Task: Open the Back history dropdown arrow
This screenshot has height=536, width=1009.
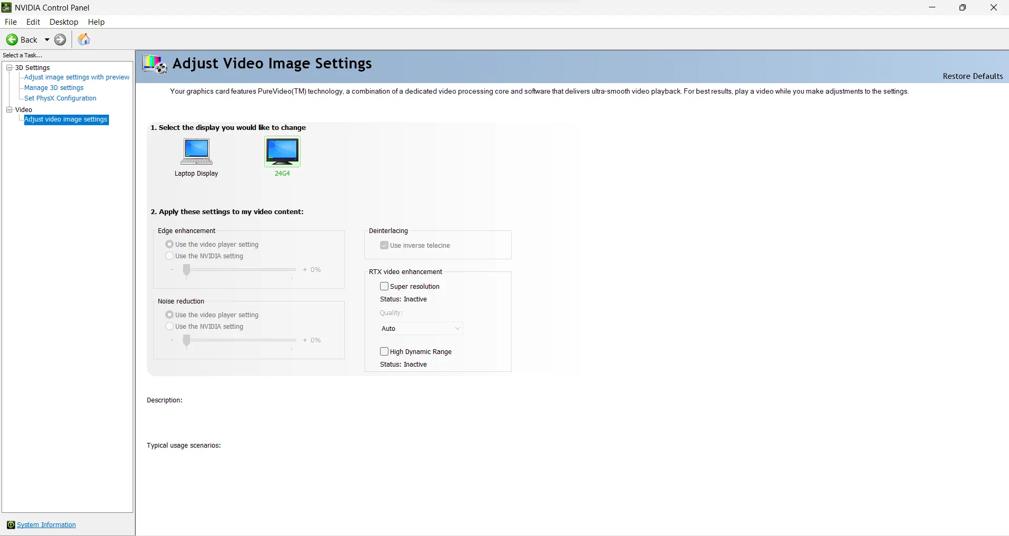Action: [47, 39]
